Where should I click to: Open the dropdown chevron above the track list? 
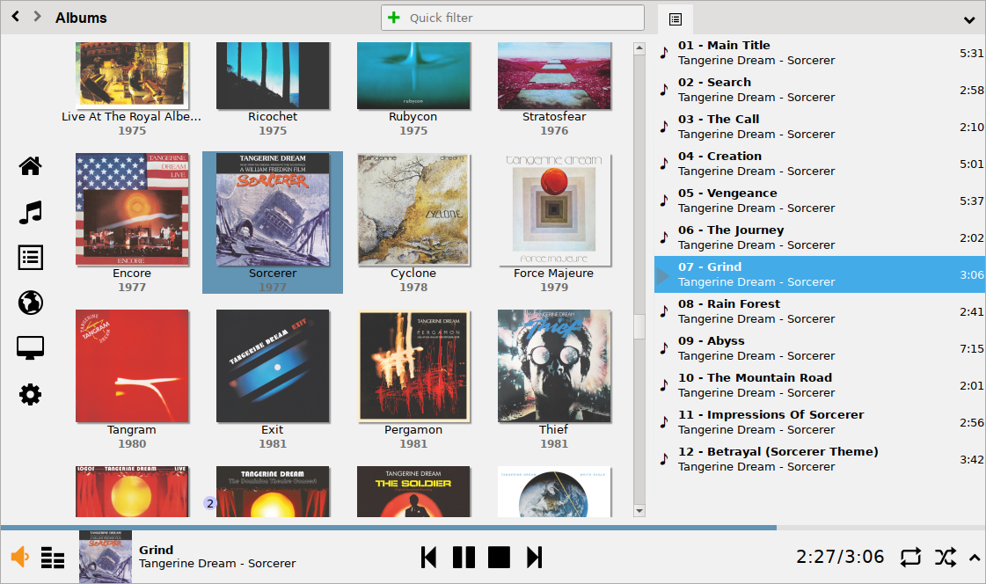969,20
